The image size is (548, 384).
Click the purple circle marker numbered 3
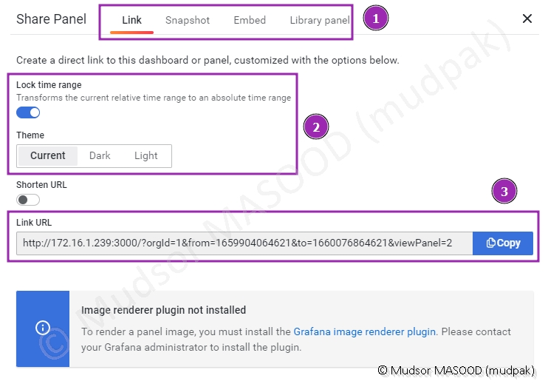coord(504,192)
